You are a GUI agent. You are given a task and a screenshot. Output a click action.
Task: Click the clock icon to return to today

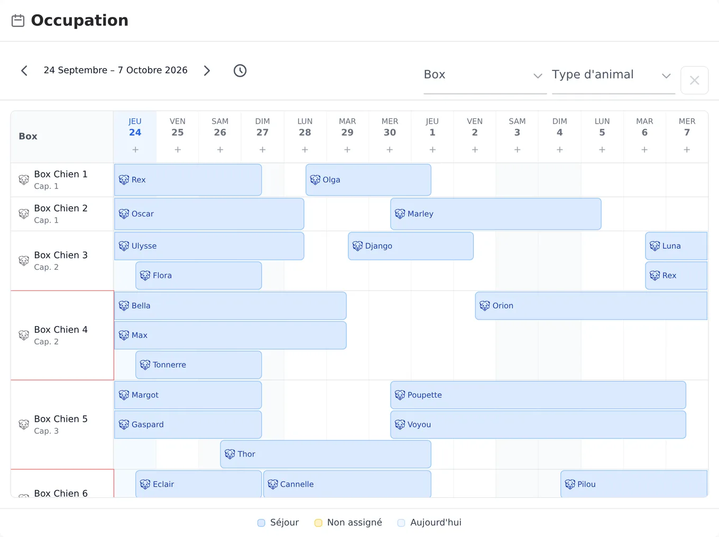[240, 70]
